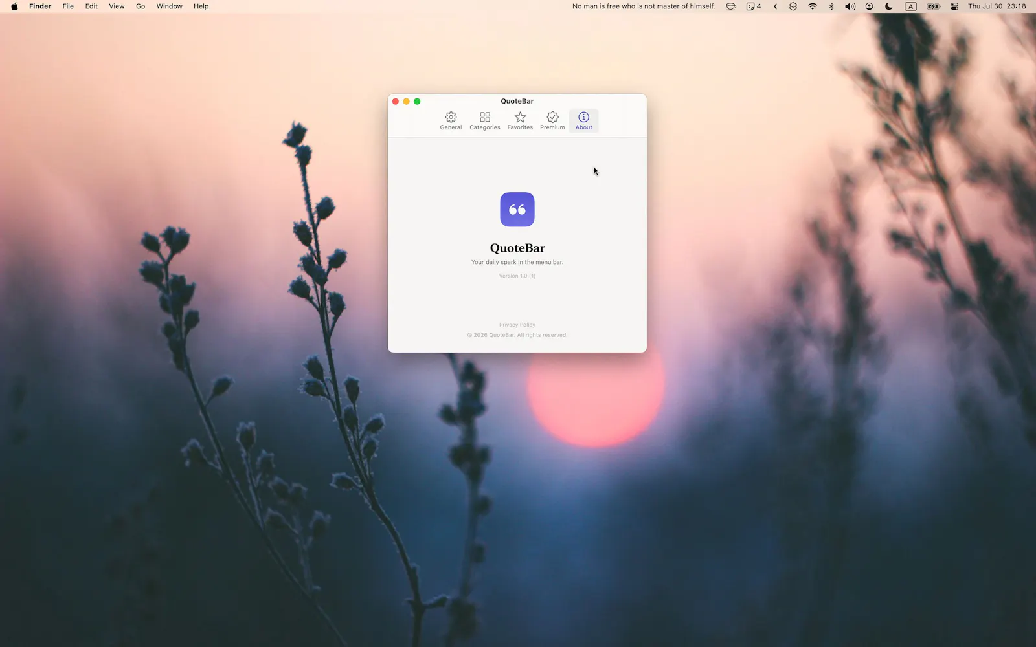Click the QuoteBar purple quote app icon
The height and width of the screenshot is (647, 1036).
(517, 210)
